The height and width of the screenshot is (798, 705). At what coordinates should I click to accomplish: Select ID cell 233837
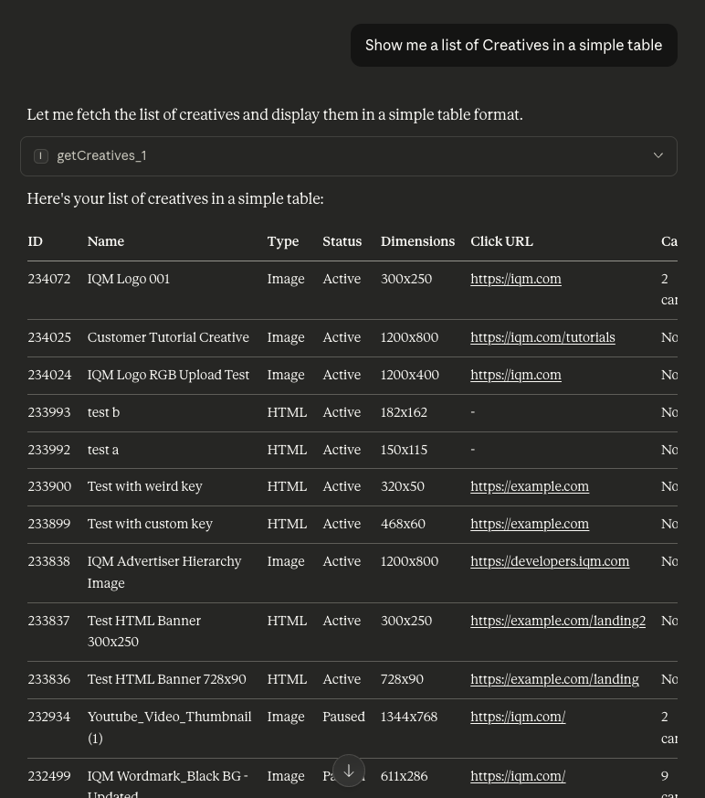coord(48,621)
